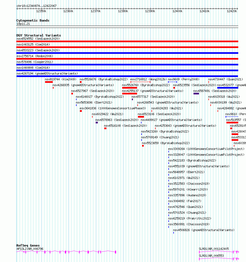Open nsv3522583 (Chaisson2019) label
The height and width of the screenshot is (262, 246).
[189, 184]
